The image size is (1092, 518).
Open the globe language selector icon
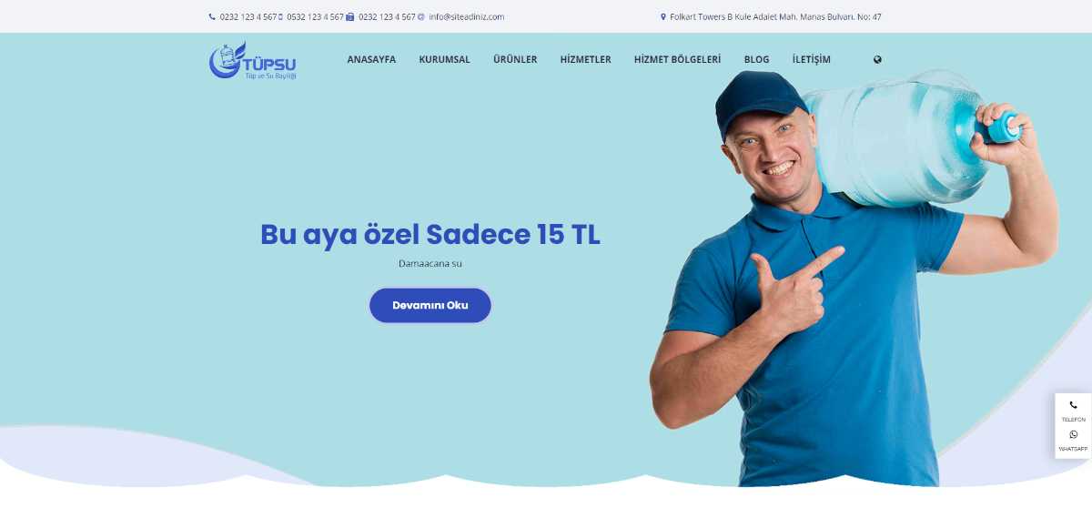(x=877, y=59)
